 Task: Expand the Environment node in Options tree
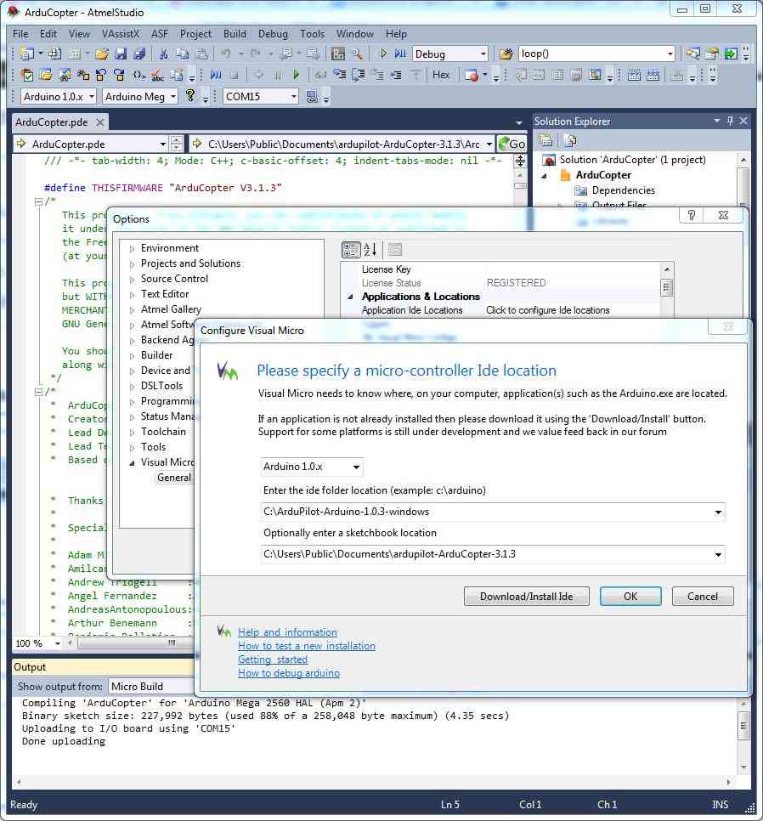132,248
